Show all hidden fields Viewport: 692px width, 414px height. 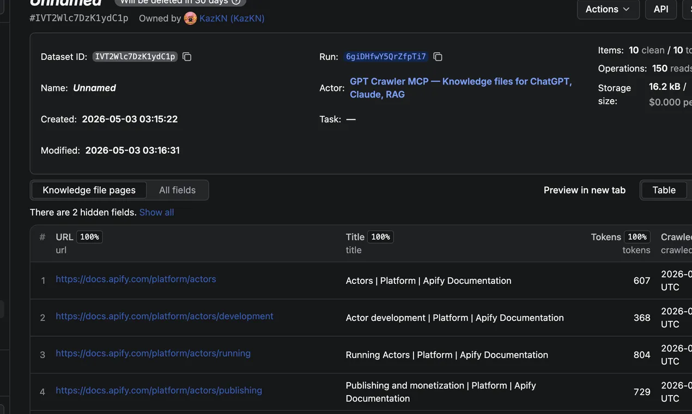156,212
